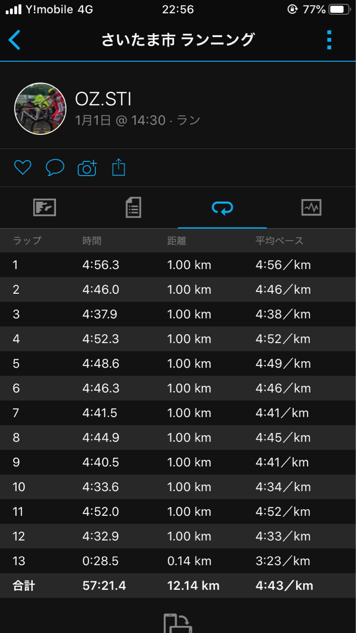This screenshot has height=633, width=356.
Task: Add a photo using camera icon
Action: (x=87, y=168)
